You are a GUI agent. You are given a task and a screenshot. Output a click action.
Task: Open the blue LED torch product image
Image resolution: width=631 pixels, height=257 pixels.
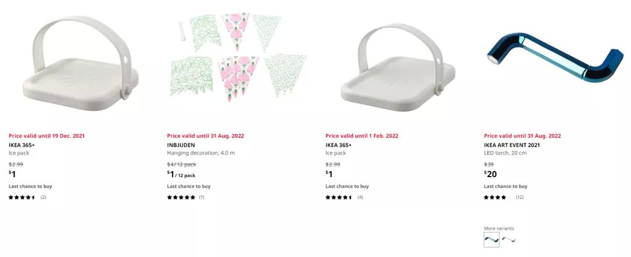(556, 57)
